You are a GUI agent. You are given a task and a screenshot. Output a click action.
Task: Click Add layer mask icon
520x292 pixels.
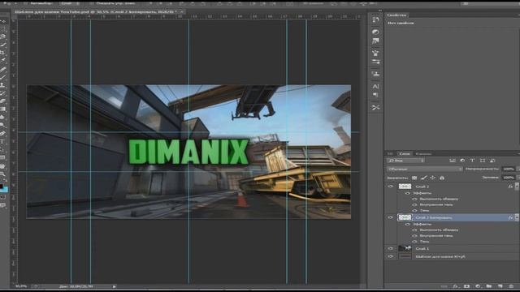466,286
